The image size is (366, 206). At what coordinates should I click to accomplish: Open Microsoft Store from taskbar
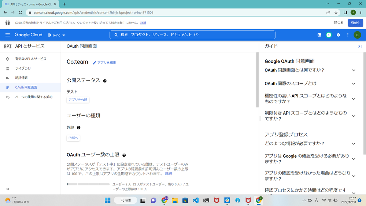click(185, 201)
